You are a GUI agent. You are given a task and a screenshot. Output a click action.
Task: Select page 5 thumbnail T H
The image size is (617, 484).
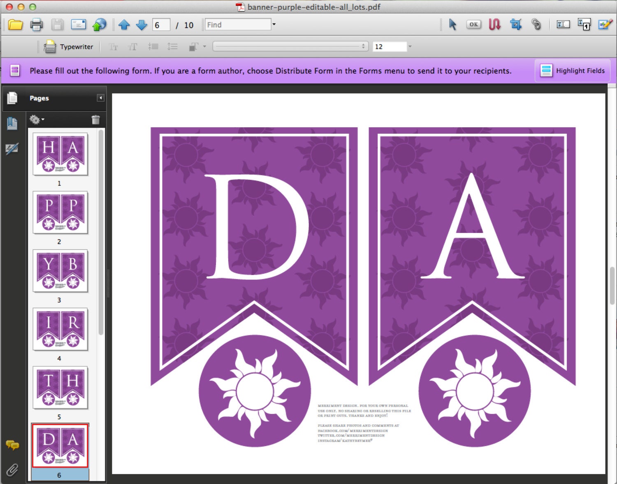(60, 388)
